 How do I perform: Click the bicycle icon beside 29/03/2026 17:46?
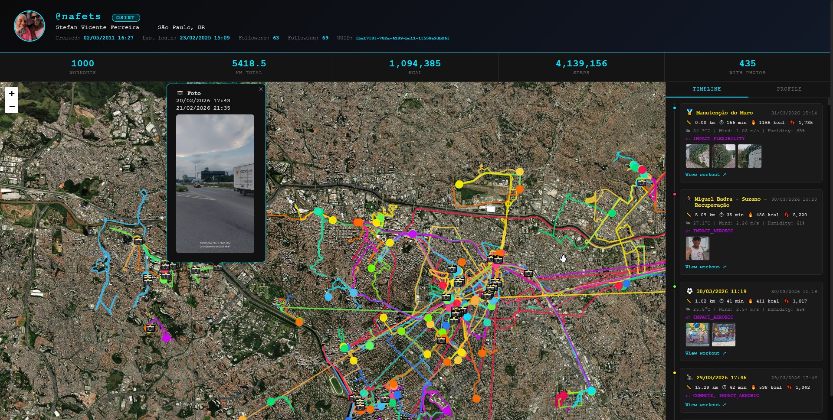pos(689,378)
